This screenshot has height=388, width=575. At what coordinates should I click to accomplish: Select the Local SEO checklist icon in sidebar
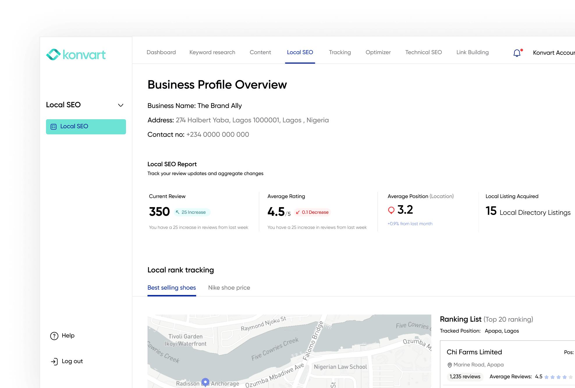(54, 127)
